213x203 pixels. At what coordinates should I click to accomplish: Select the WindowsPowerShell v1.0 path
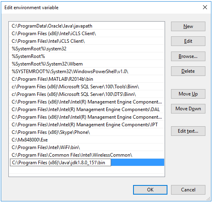87,72
